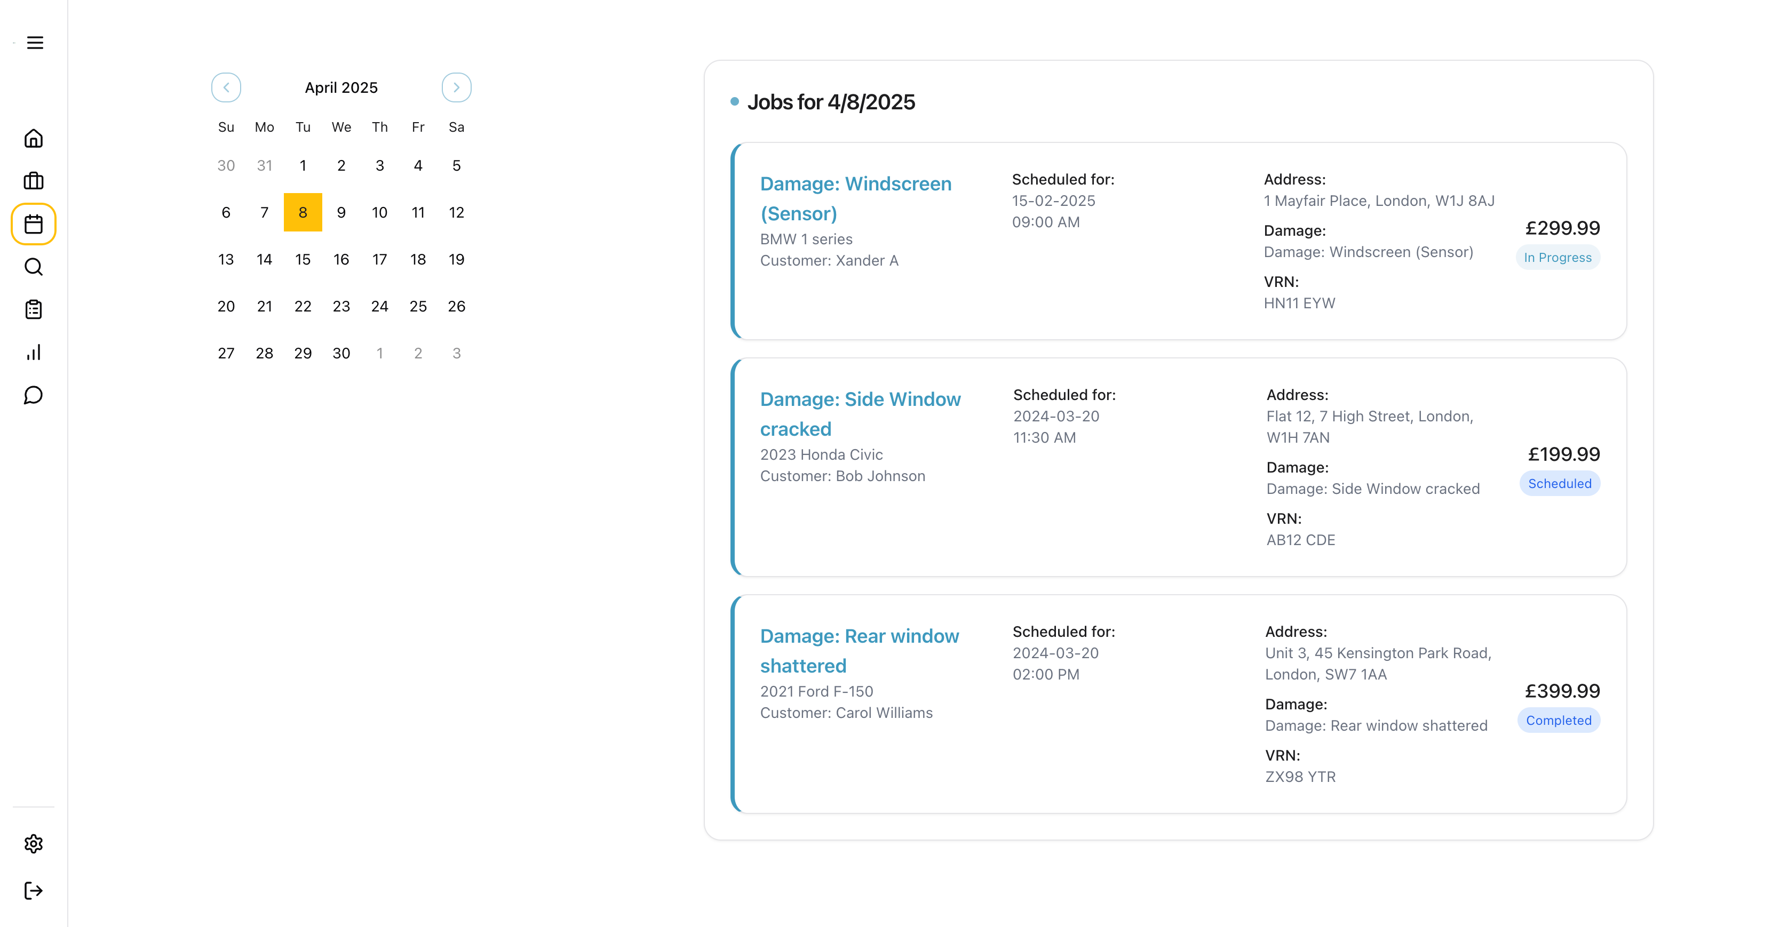Viewport: 1780px width, 927px height.
Task: Open the settings gear icon
Action: pos(33,843)
